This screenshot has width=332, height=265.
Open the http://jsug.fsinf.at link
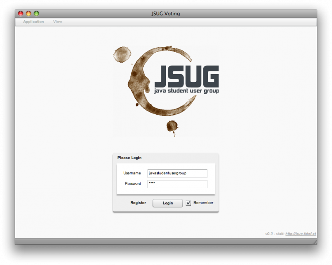pos(301,234)
